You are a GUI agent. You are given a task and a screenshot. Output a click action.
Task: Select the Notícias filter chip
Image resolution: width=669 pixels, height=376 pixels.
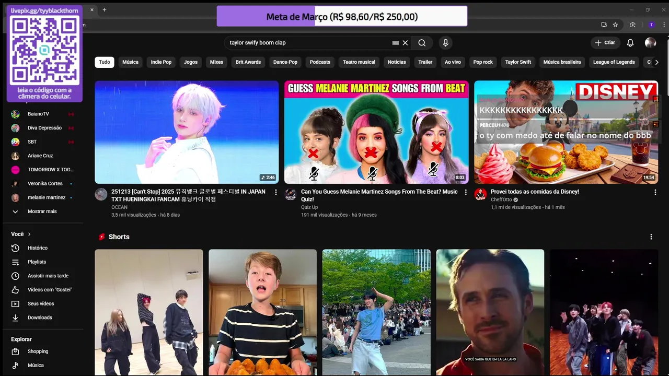click(397, 62)
